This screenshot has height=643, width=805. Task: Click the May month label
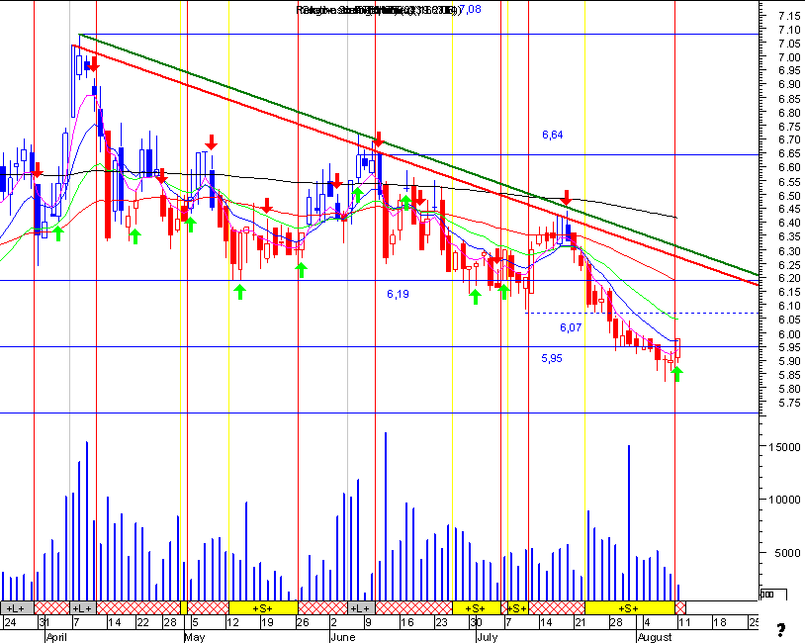click(x=195, y=637)
